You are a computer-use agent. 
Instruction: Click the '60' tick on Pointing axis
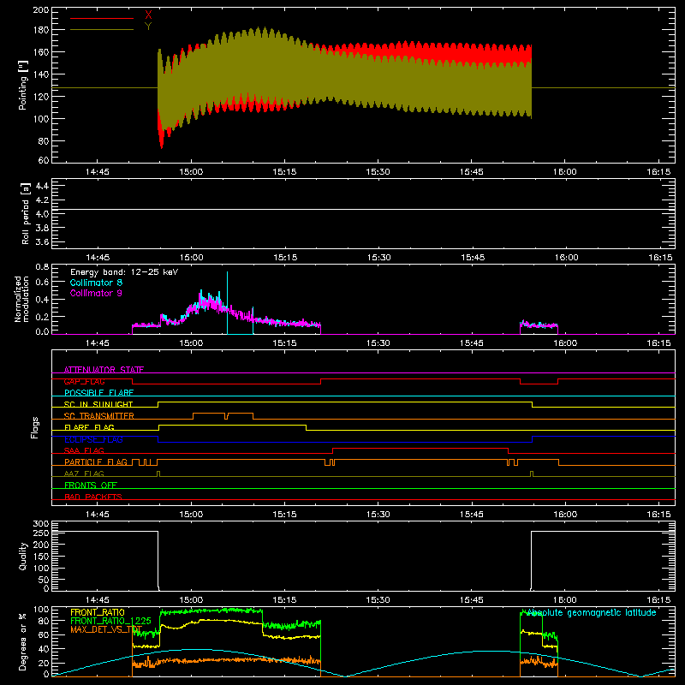tap(44, 160)
